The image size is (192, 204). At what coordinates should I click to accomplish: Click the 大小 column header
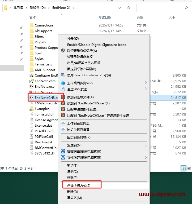(x=172, y=17)
